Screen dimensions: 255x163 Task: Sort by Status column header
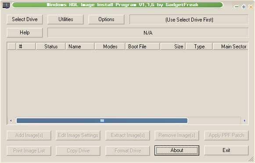click(x=50, y=47)
